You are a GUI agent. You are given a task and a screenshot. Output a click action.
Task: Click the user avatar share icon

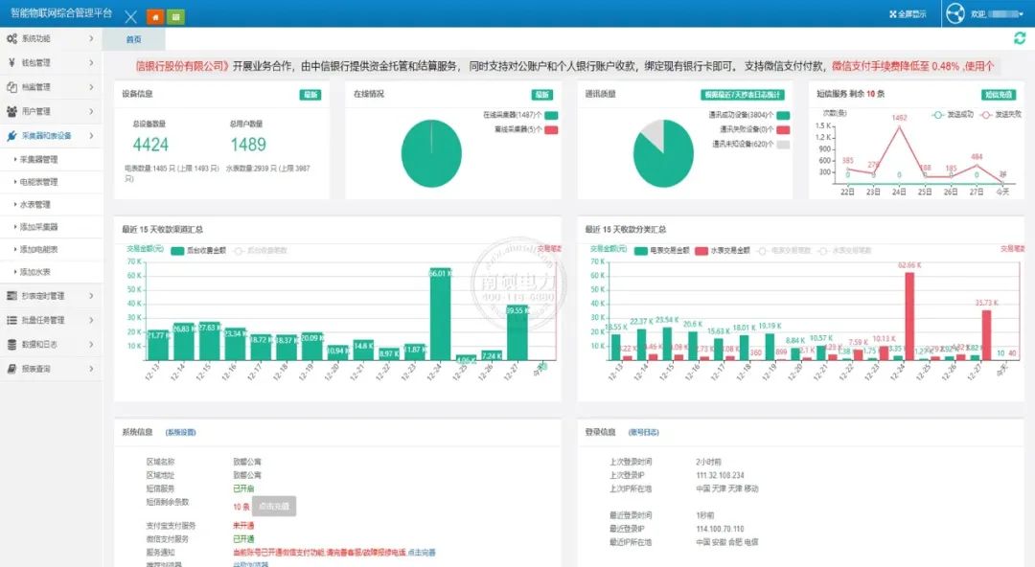pos(954,14)
